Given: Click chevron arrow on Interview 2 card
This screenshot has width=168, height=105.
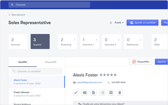Looking at the screenshot, I should [119, 40].
